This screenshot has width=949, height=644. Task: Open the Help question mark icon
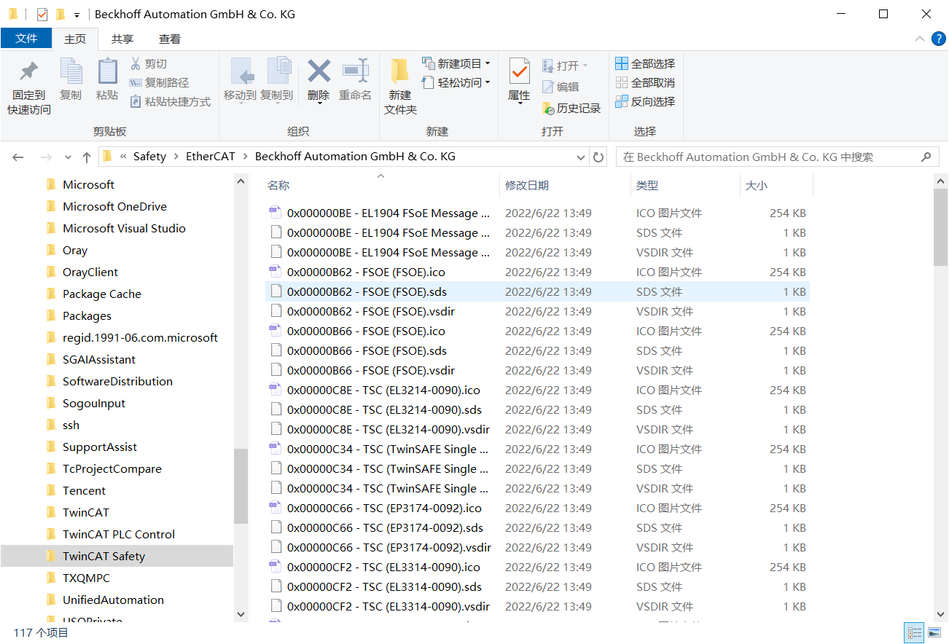pos(938,39)
